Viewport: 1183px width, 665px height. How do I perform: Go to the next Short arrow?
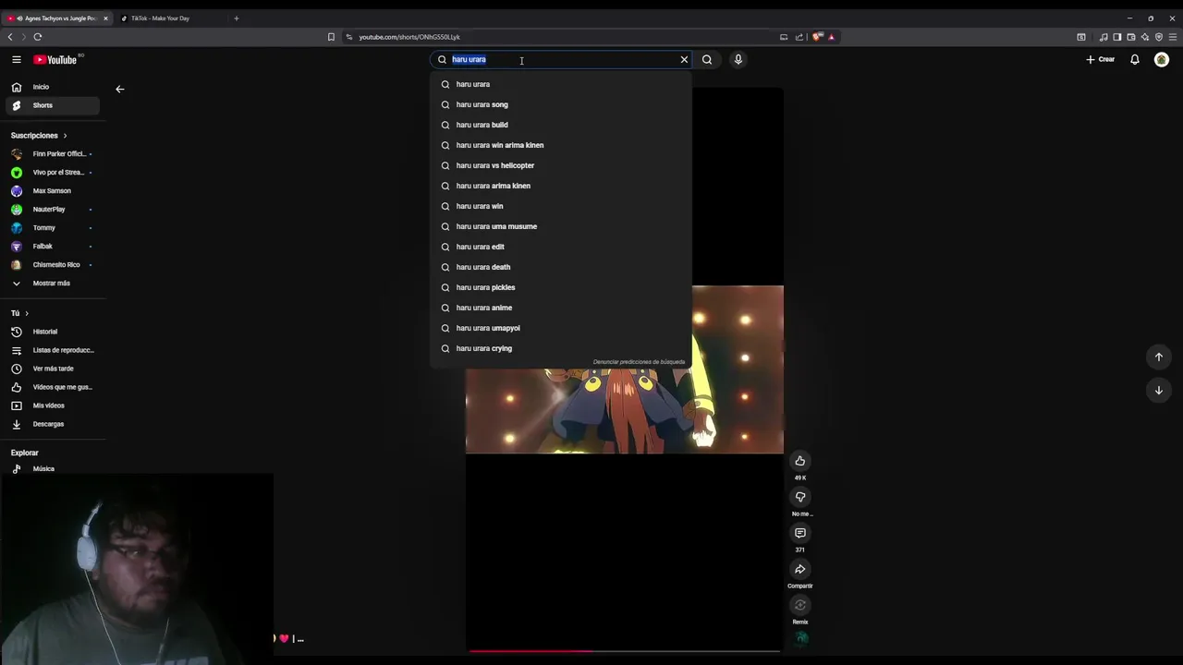click(1159, 390)
